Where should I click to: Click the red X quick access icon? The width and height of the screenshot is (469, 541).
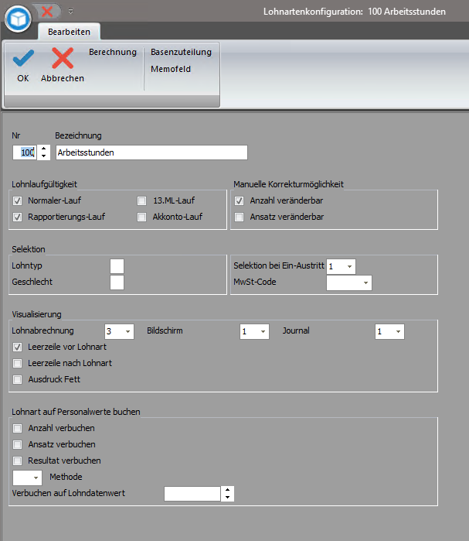[x=47, y=12]
